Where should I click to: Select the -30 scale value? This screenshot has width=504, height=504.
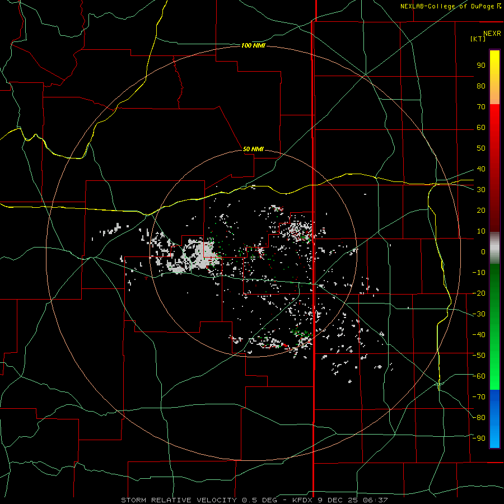coord(479,314)
